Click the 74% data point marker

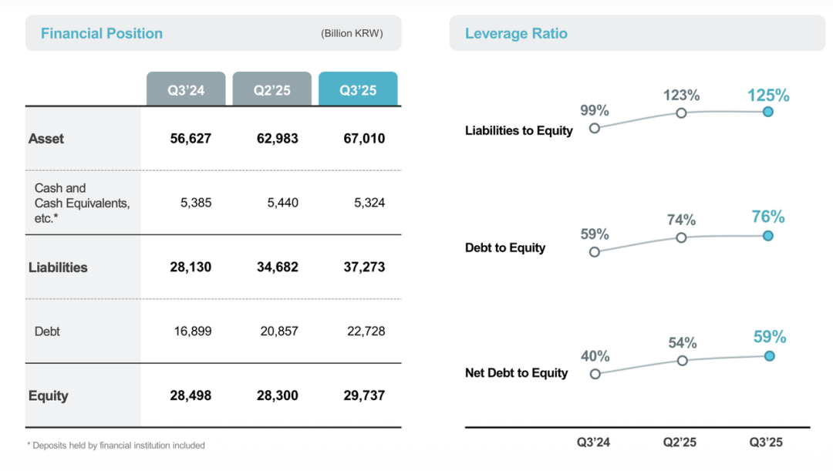tap(681, 237)
